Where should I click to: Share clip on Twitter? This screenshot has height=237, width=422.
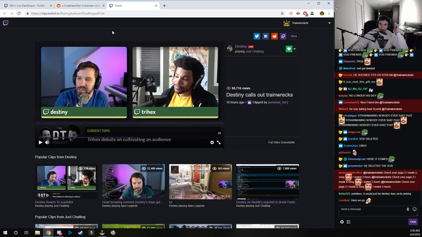pyautogui.click(x=256, y=36)
